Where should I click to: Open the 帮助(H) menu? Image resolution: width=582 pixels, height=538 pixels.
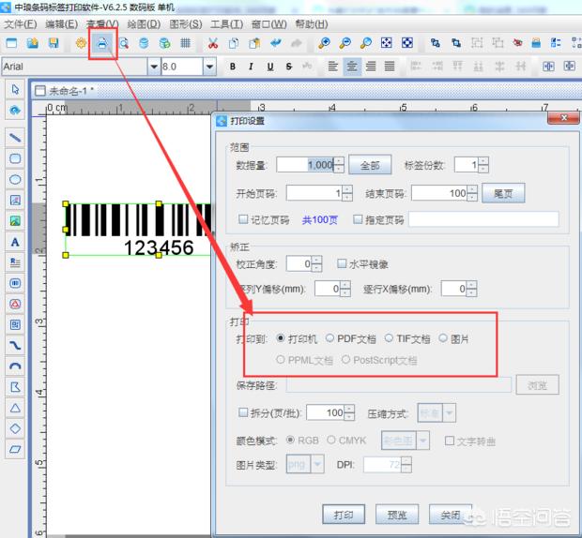click(x=312, y=24)
